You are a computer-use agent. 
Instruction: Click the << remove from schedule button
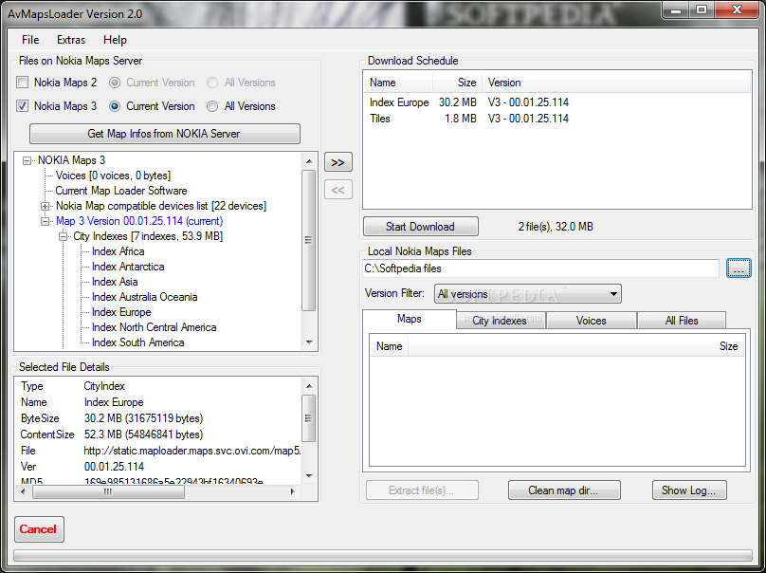pos(338,190)
